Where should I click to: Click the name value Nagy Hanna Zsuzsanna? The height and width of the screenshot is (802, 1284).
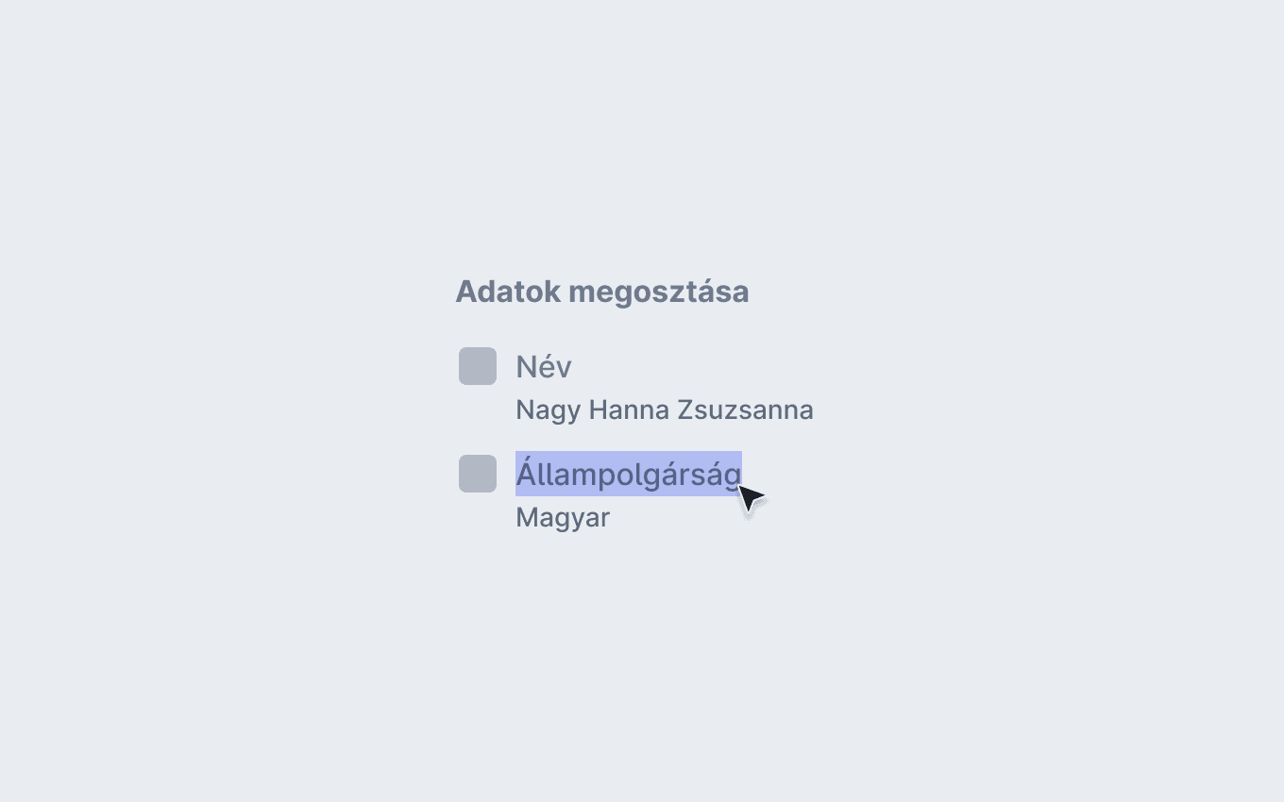coord(665,410)
